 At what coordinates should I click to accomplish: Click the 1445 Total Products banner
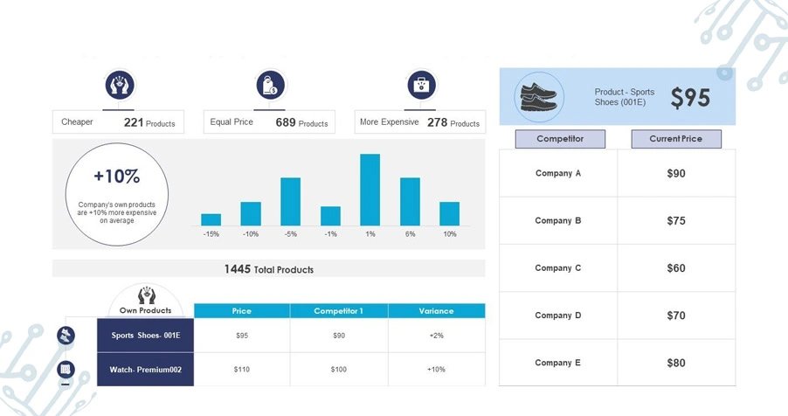tap(269, 269)
